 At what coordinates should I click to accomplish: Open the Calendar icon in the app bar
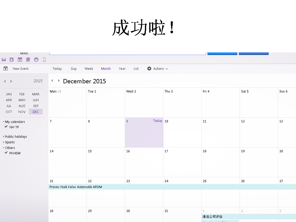(x=20, y=60)
